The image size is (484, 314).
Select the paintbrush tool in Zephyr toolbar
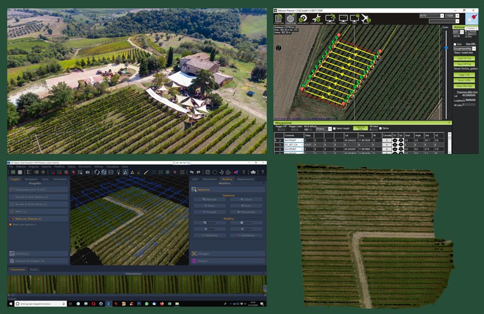coord(146,172)
